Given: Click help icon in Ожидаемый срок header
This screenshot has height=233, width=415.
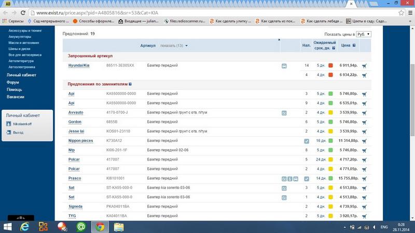Looking at the screenshot, I should point(334,48).
